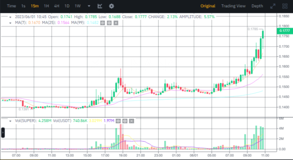Expand the left side panel arrow
This screenshot has width=293, height=160.
tap(3, 133)
